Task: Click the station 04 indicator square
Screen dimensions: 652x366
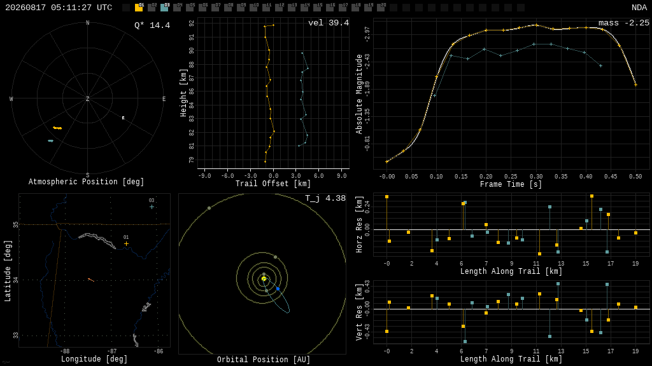Action: 177,8
